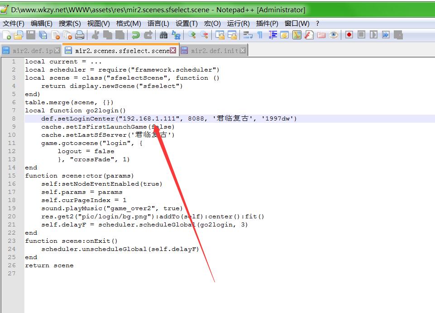Click the Save All toolbar icon
Image resolution: width=435 pixels, height=313 pixels.
43,35
